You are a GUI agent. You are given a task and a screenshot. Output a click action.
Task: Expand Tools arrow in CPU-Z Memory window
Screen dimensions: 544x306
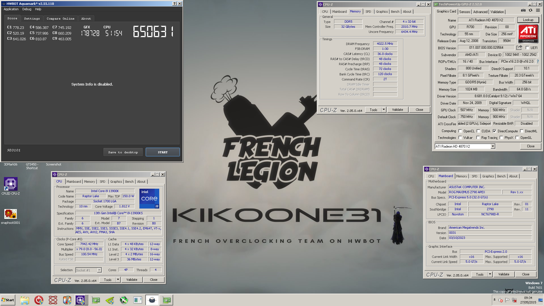(384, 110)
